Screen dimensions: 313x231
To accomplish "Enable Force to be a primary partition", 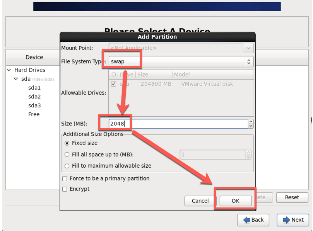I will pos(65,178).
